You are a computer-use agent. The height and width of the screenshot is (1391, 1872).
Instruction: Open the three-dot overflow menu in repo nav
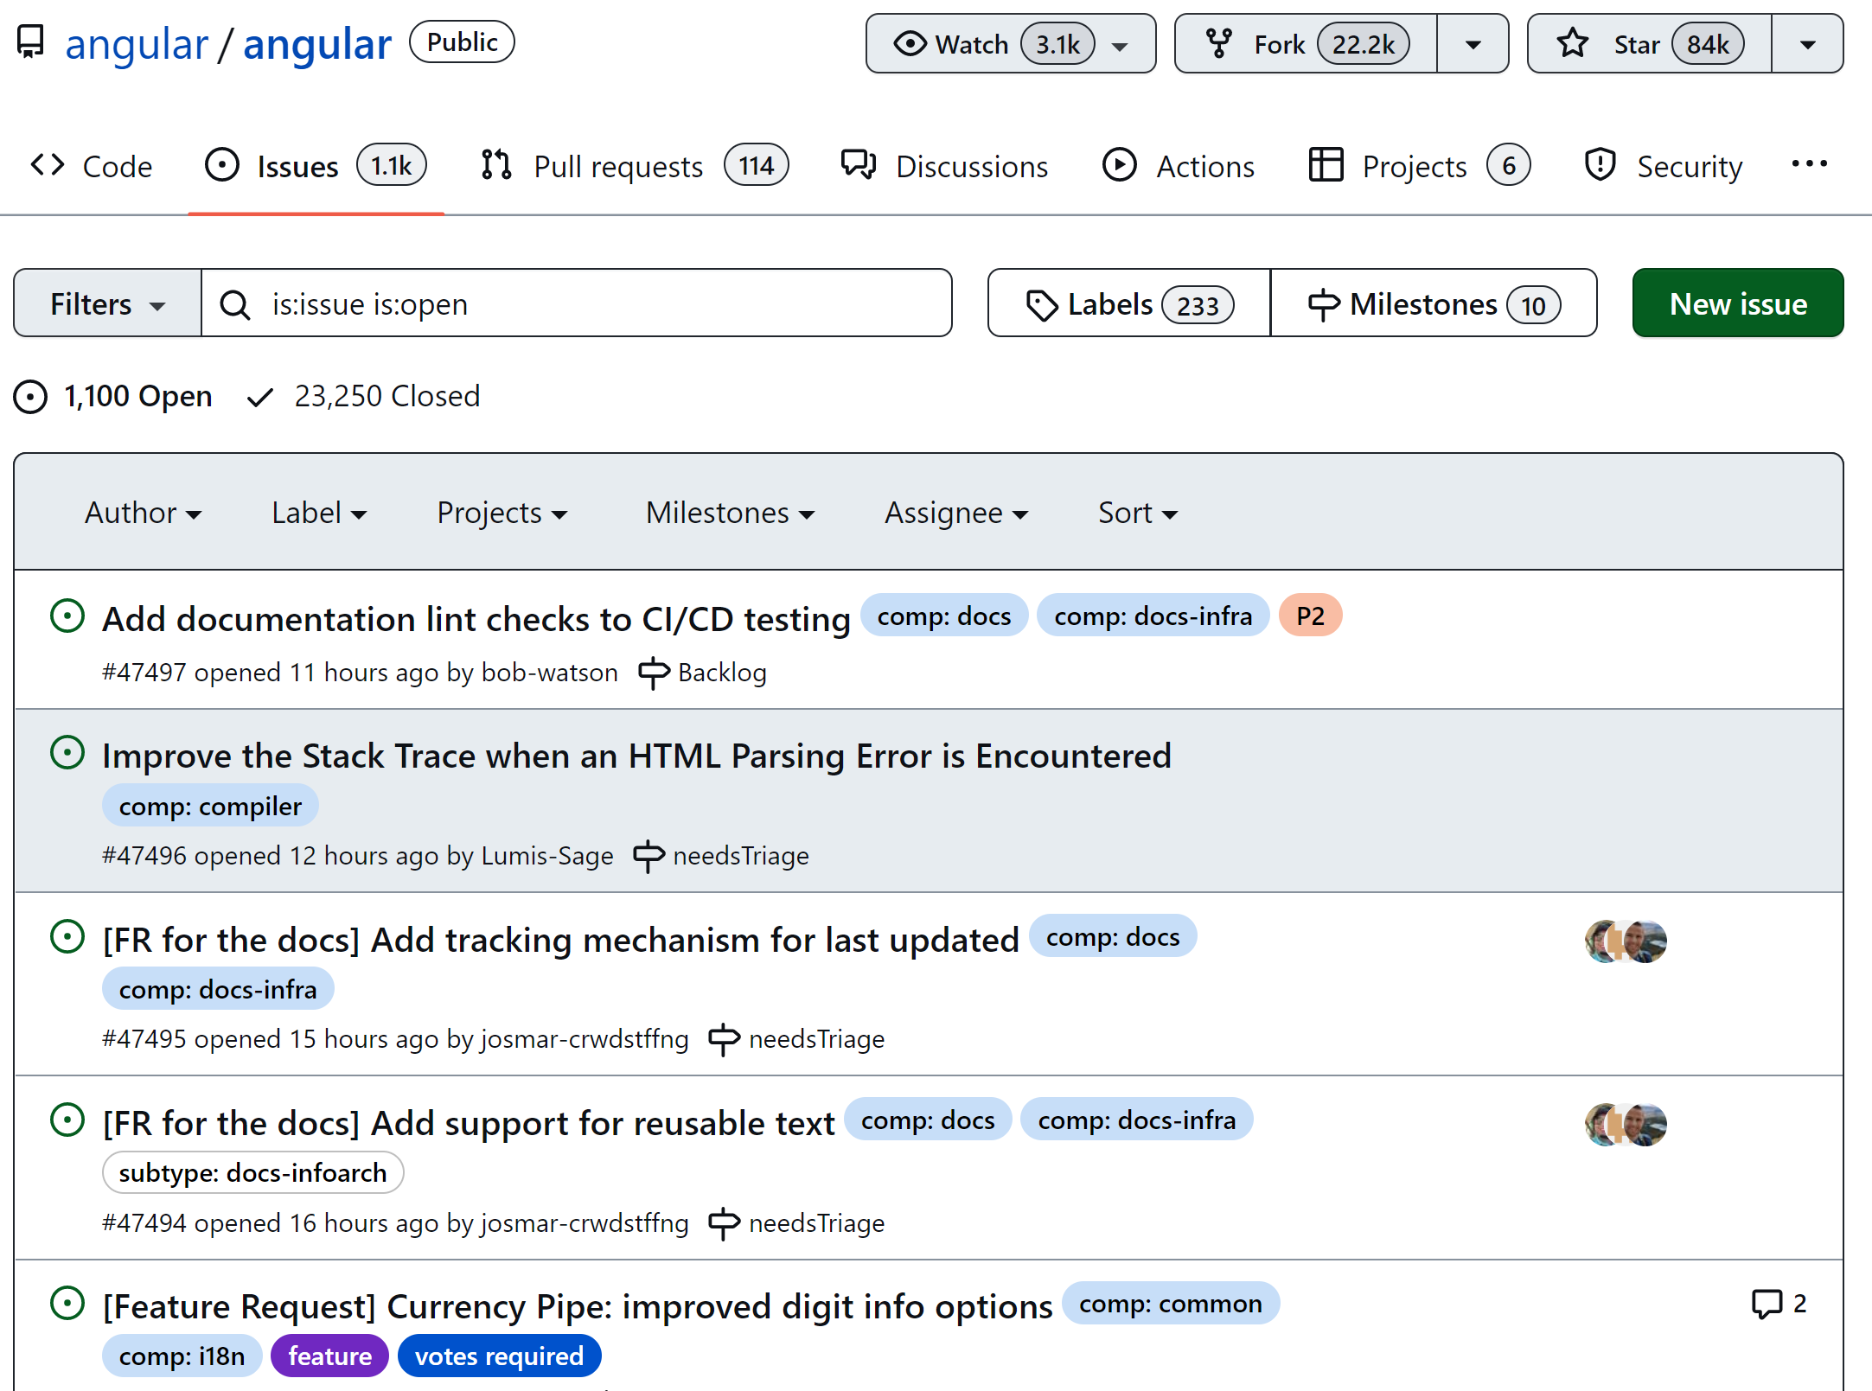pos(1808,164)
